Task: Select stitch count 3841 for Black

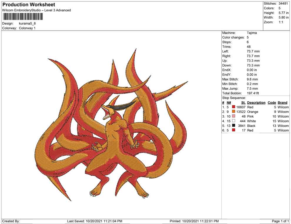Action: (x=242, y=126)
